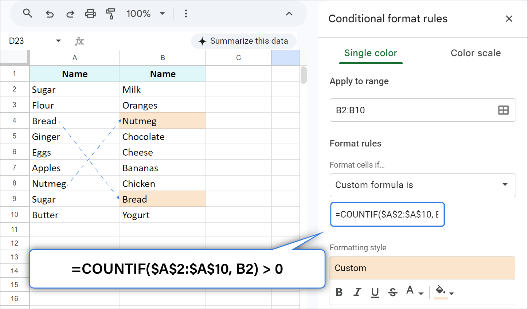Screen dimensions: 528x309
Task: Click cell 'Ginger'
Action: click(x=75, y=136)
